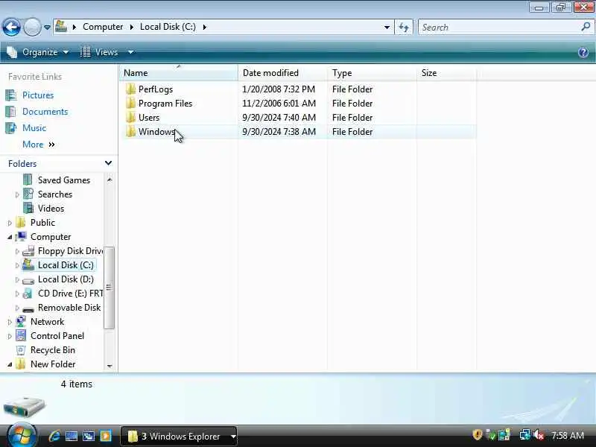596x447 pixels.
Task: Expand the Searches tree node
Action: coord(17,194)
